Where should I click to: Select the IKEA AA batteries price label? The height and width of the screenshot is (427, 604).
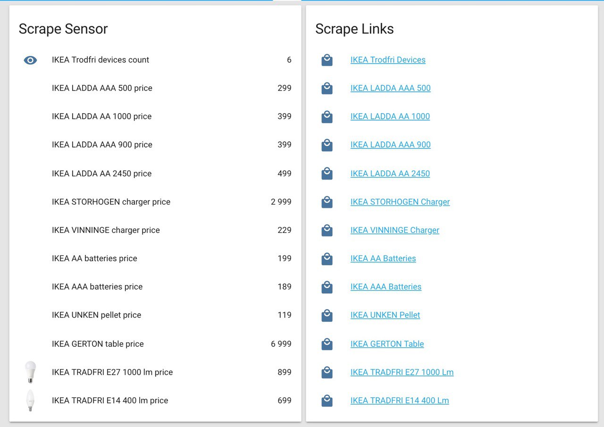[94, 258]
